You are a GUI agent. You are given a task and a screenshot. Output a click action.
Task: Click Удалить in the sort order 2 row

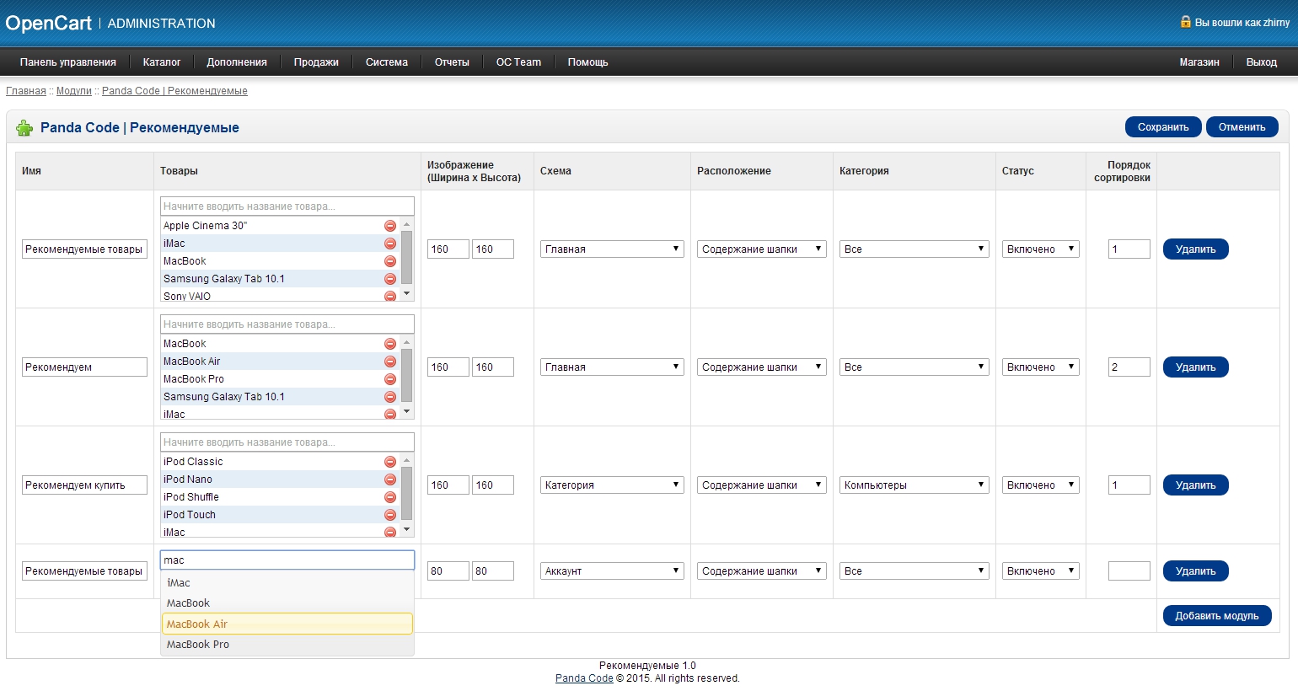[1196, 367]
